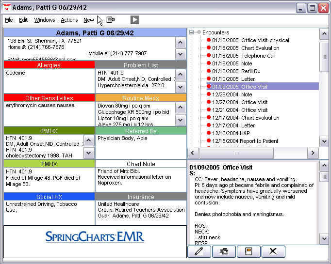Click left arrow of Encounters horizontal scrollbar

click(193, 153)
